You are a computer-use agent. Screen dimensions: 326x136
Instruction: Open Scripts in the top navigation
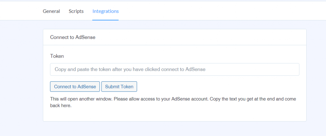pyautogui.click(x=76, y=11)
